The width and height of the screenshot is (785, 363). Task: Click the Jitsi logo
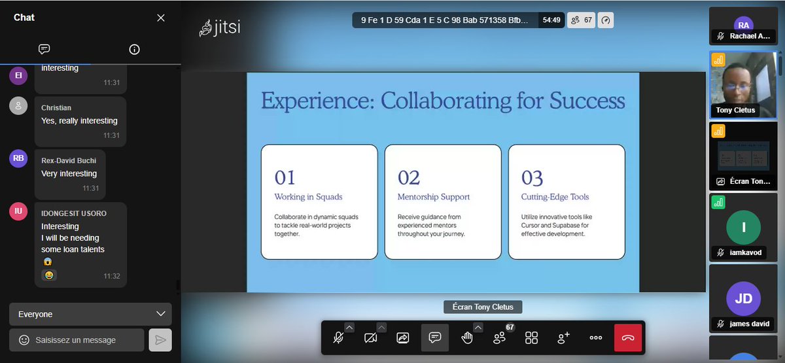click(x=220, y=29)
